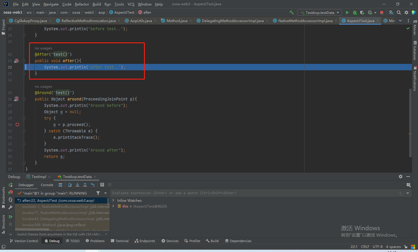The height and width of the screenshot is (252, 418).
Task: Expand the Inline Watches node
Action: (113, 200)
